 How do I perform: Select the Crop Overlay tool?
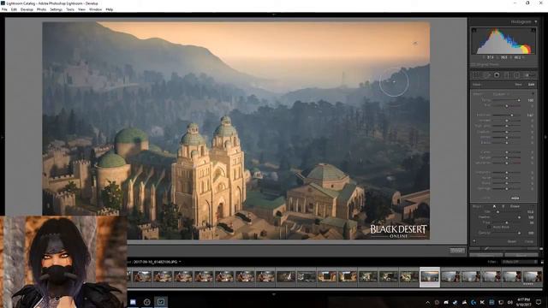[x=476, y=75]
